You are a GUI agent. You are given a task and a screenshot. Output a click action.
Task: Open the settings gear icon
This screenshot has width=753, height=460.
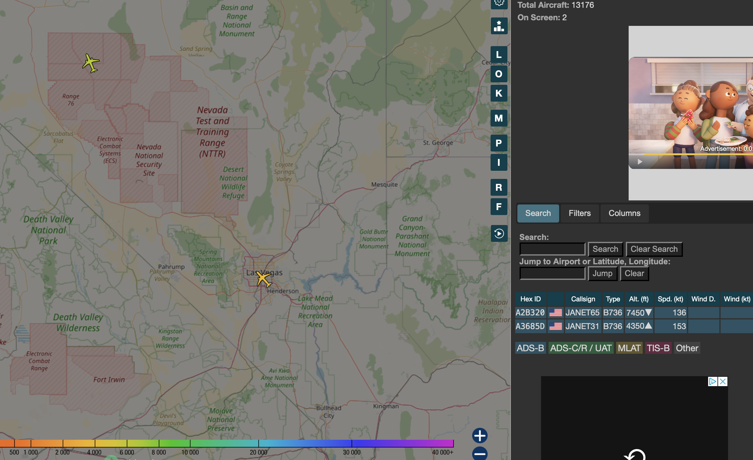tap(499, 3)
